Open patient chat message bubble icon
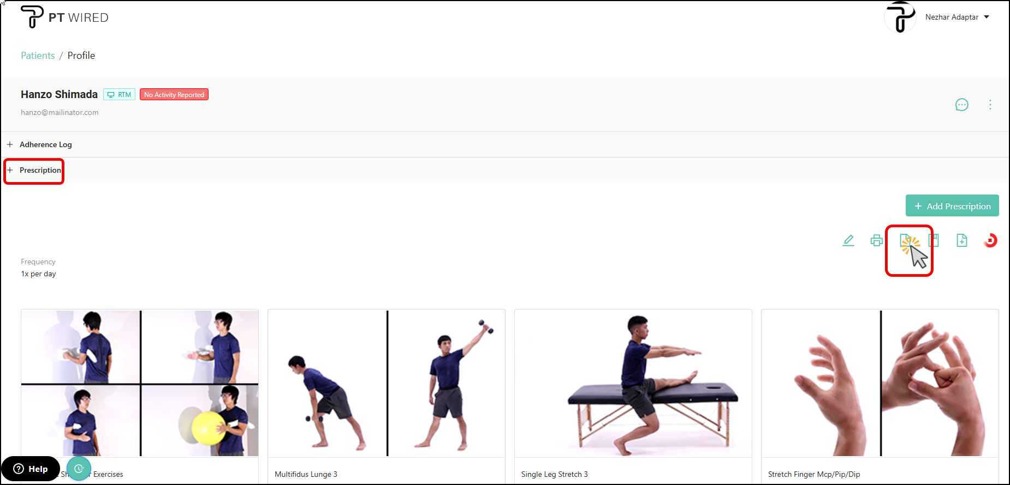Viewport: 1010px width, 485px height. pyautogui.click(x=962, y=105)
